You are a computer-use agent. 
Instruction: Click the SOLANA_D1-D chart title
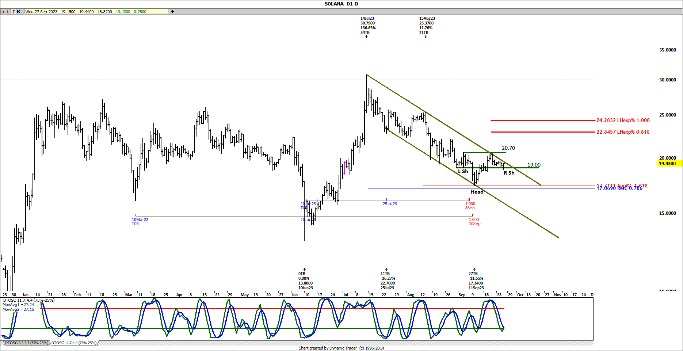coord(341,4)
